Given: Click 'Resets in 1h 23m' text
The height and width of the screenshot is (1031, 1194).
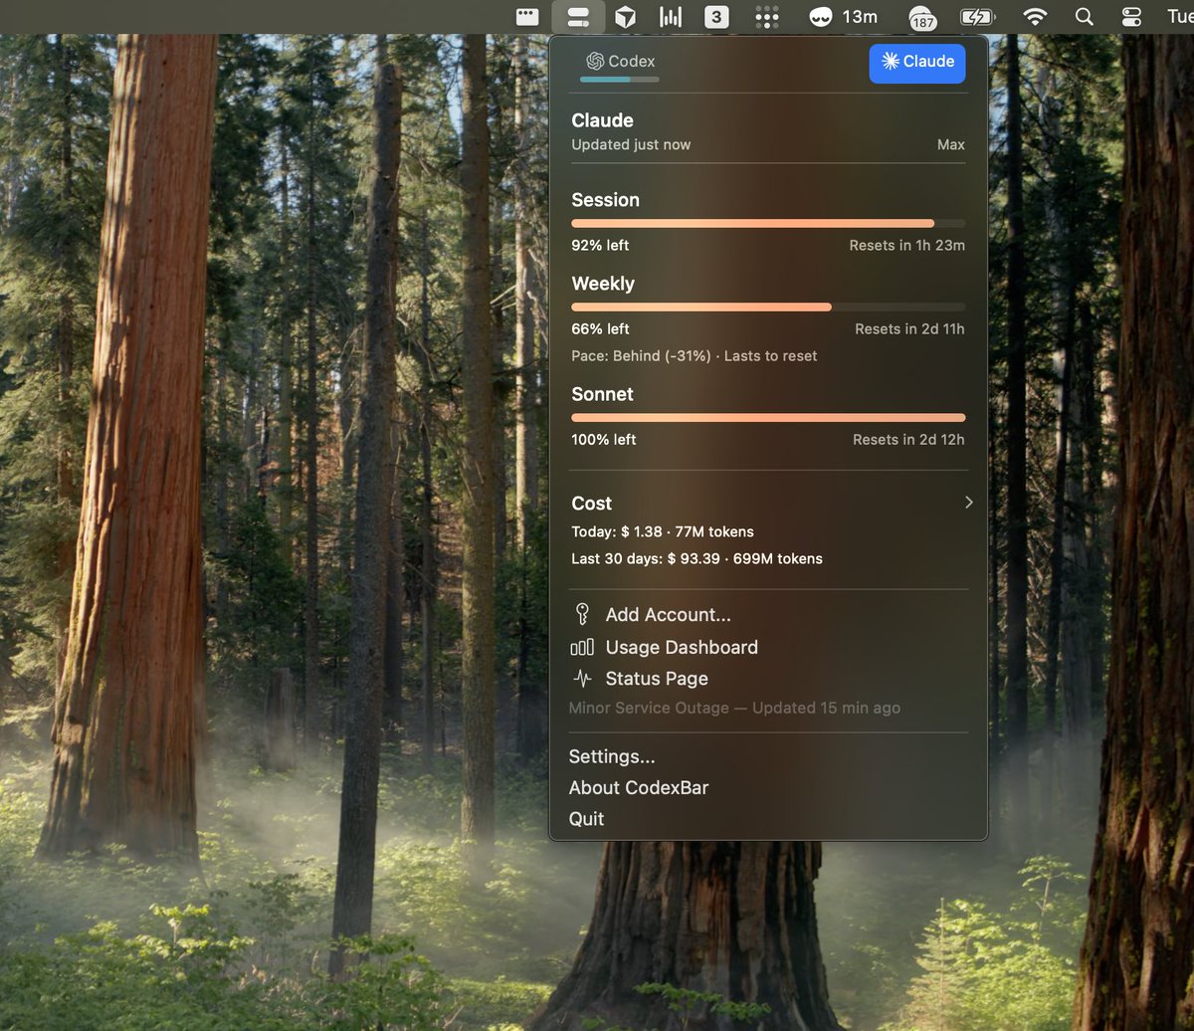Looking at the screenshot, I should click(906, 245).
